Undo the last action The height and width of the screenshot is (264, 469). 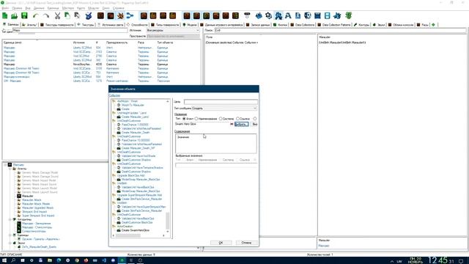coord(36,16)
